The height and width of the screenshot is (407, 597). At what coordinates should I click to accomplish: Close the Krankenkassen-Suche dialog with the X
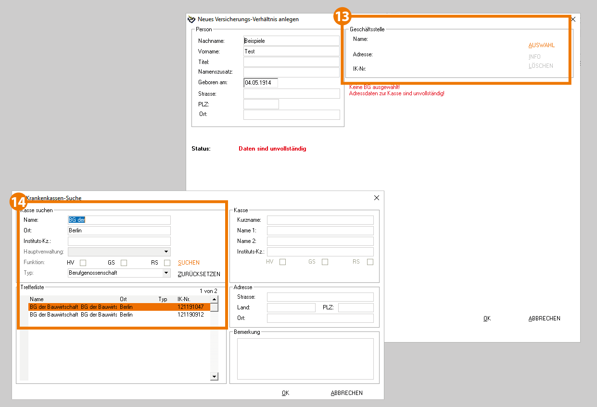(x=377, y=198)
